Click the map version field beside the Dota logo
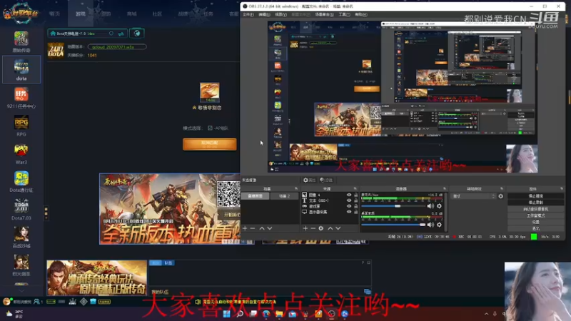This screenshot has height=321, width=571. coord(117,46)
